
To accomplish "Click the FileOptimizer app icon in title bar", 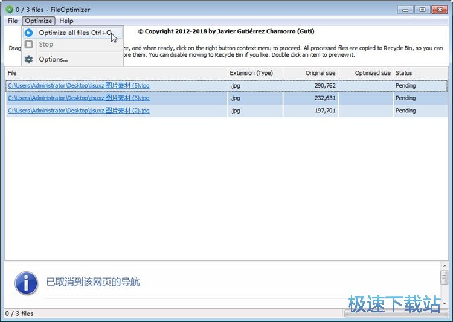I will pyautogui.click(x=10, y=10).
